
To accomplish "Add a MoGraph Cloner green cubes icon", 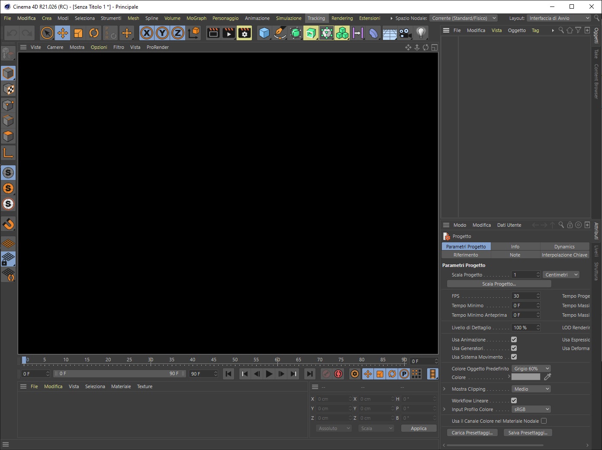I will 342,33.
